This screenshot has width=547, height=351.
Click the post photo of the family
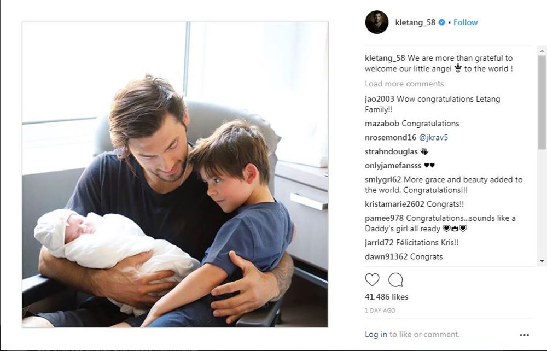coord(175,174)
